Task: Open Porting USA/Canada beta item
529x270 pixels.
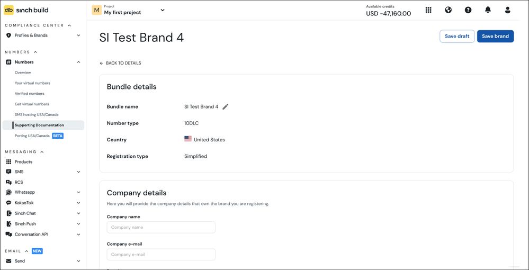Action: [x=39, y=136]
